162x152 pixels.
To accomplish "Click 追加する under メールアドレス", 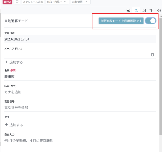I will [x=16, y=62].
